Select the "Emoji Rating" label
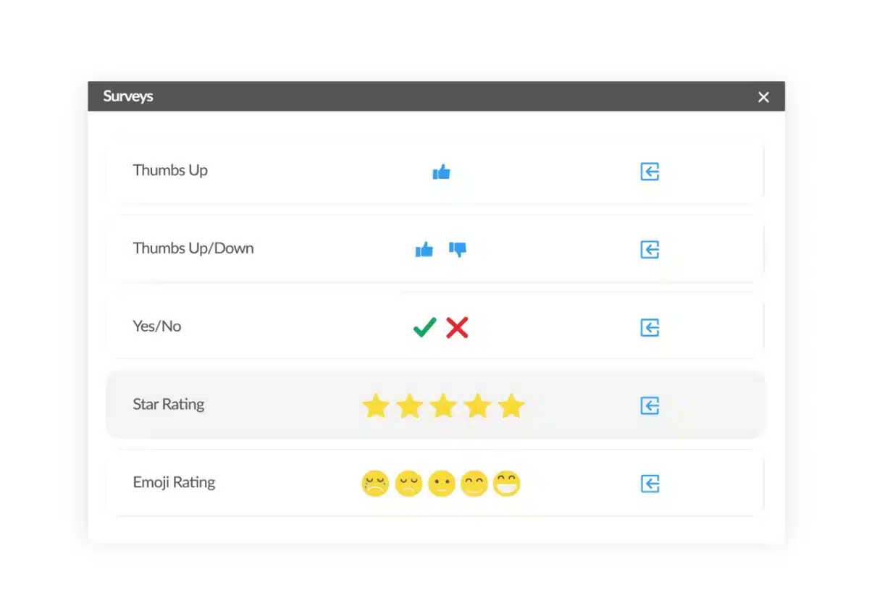 pos(175,483)
